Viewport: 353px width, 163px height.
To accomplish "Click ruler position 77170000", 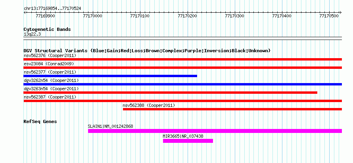I will click(x=92, y=16).
